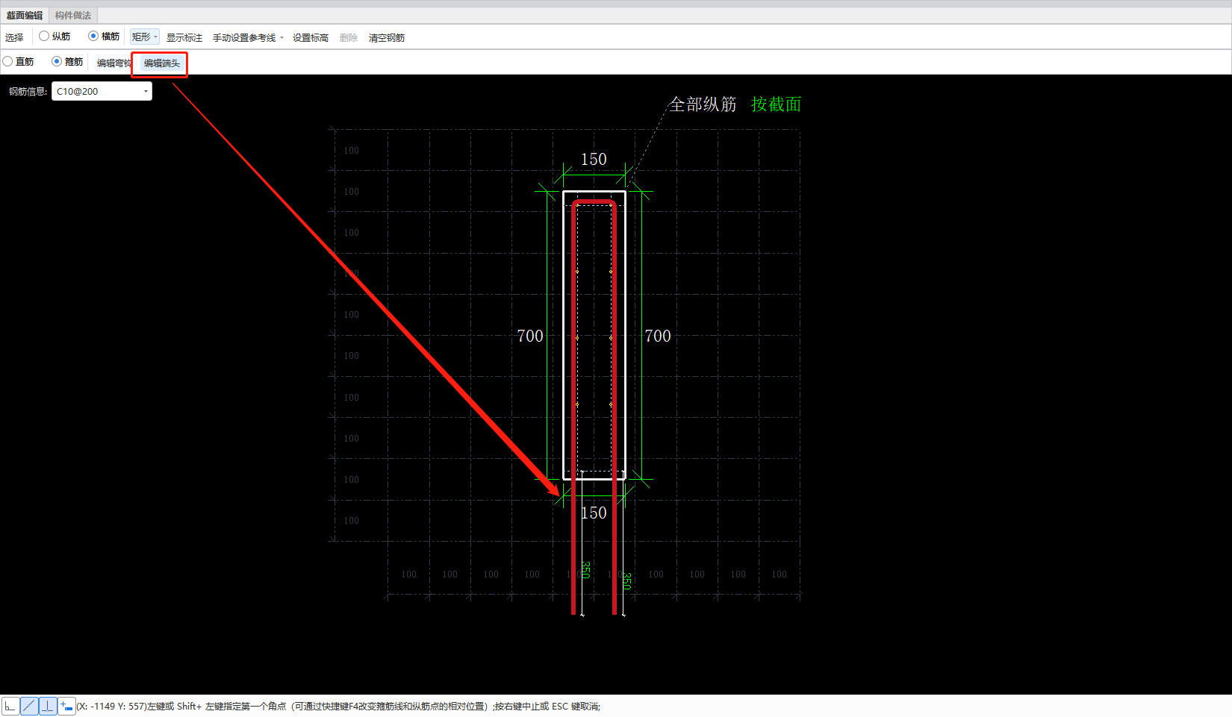Select the 箍筋 radio button
Viewport: 1232px width, 717px height.
coord(57,61)
